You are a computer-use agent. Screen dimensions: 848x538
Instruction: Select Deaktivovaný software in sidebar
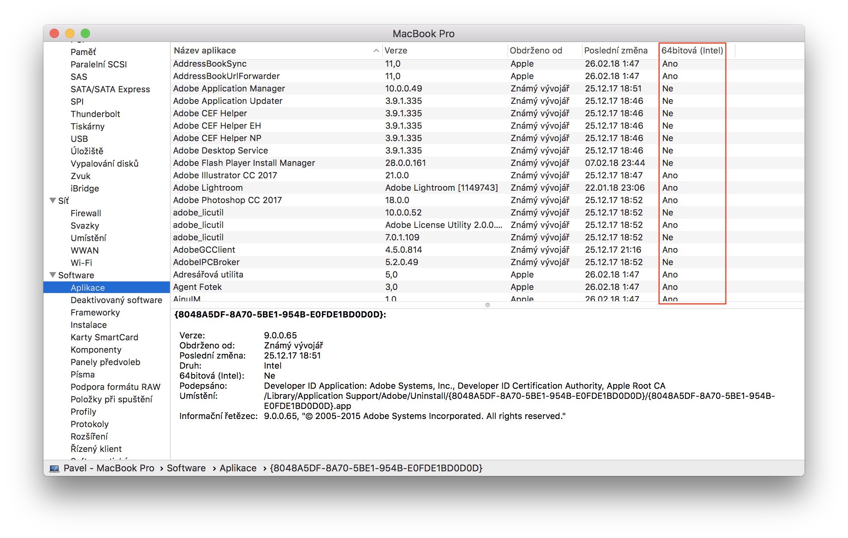tap(116, 300)
